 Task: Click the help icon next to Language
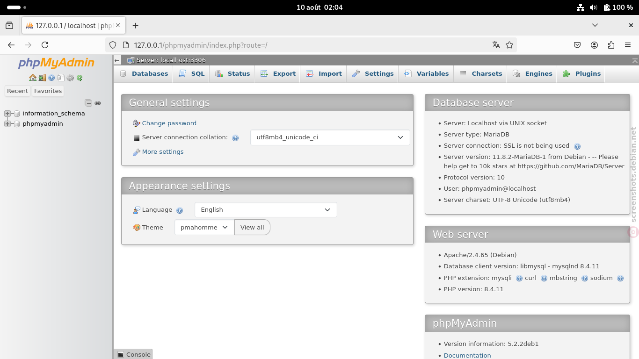[x=180, y=210]
